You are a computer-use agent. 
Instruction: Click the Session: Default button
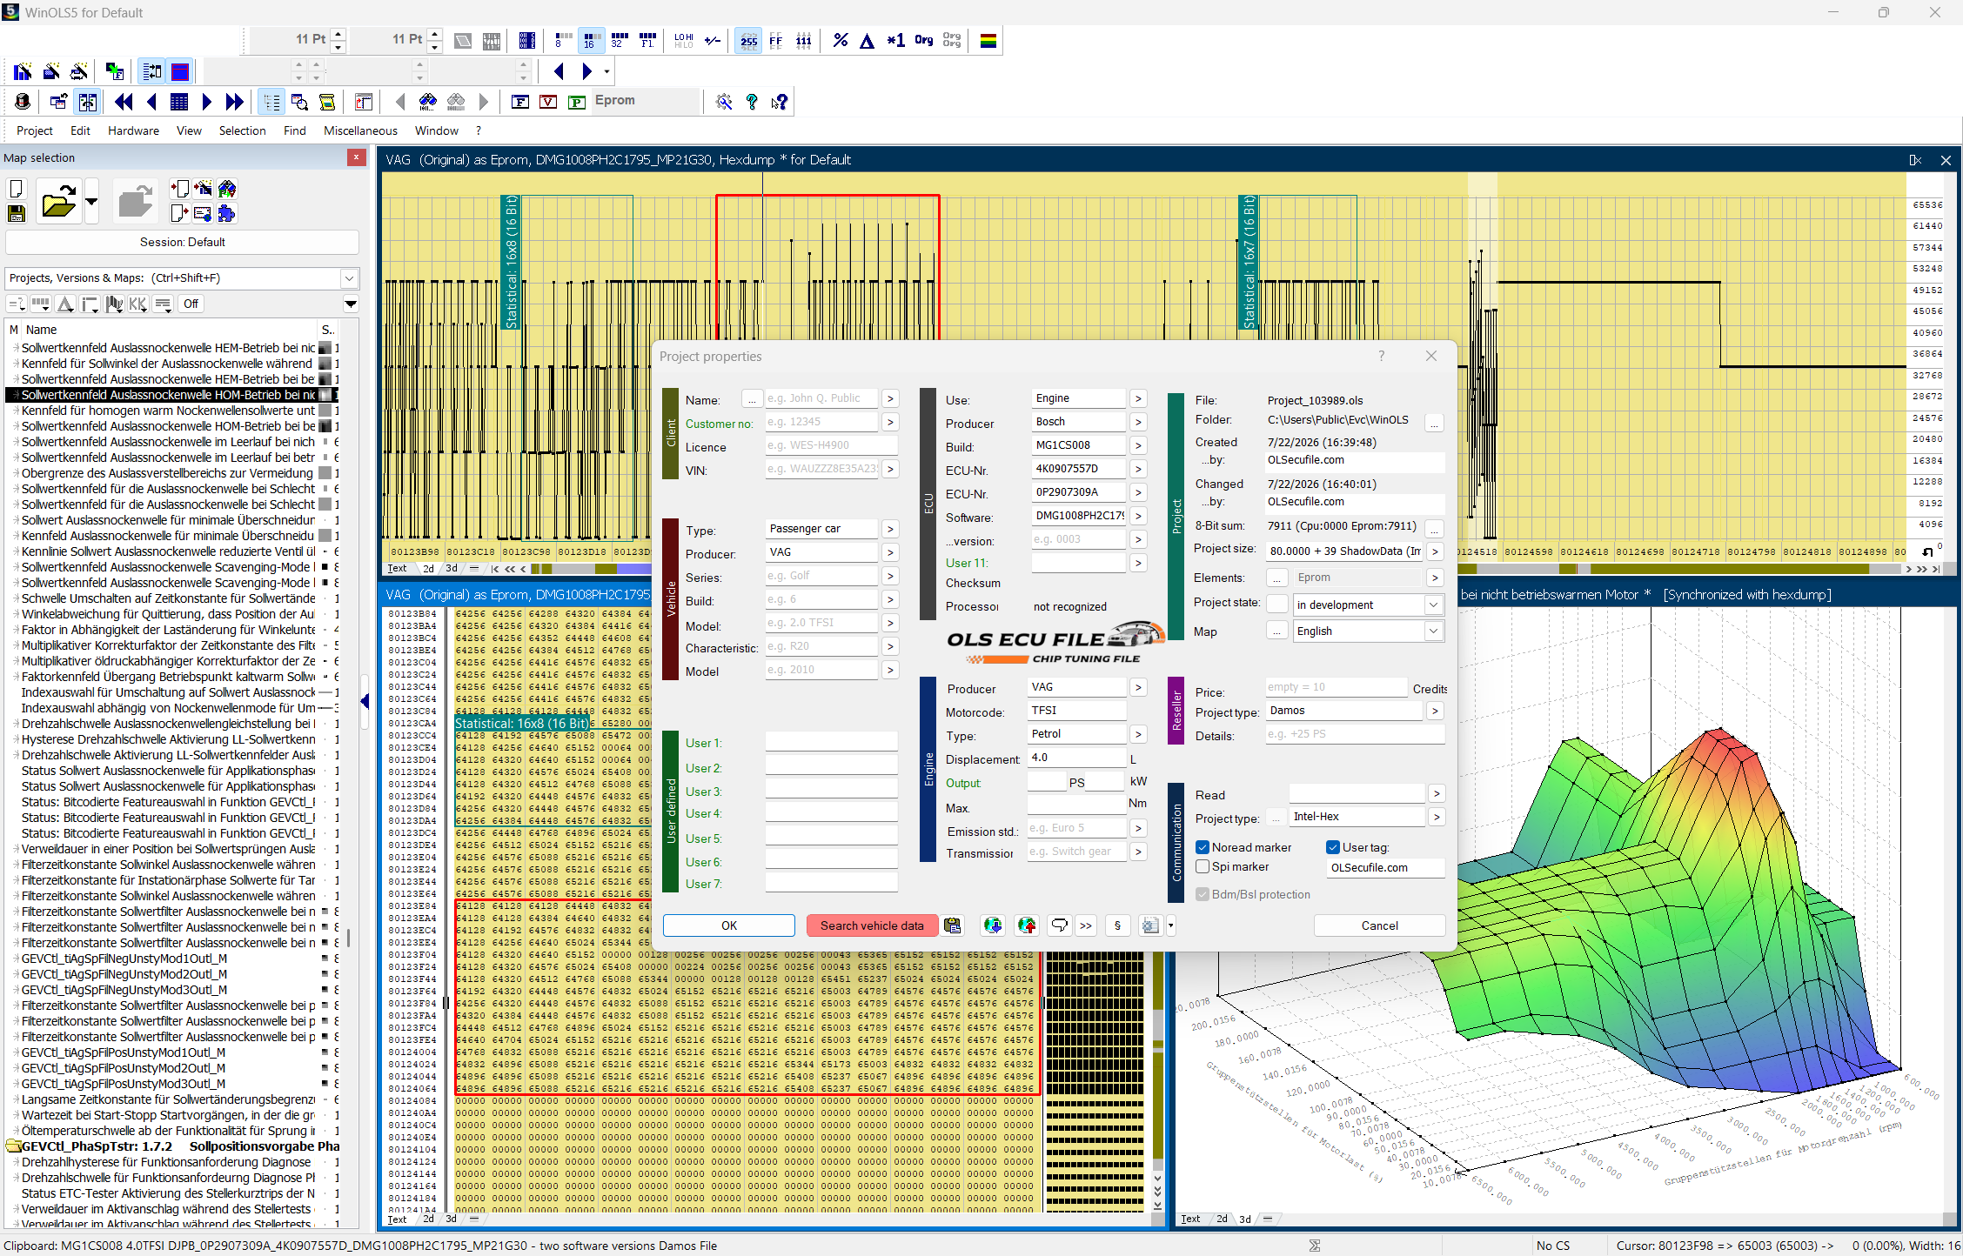[182, 243]
